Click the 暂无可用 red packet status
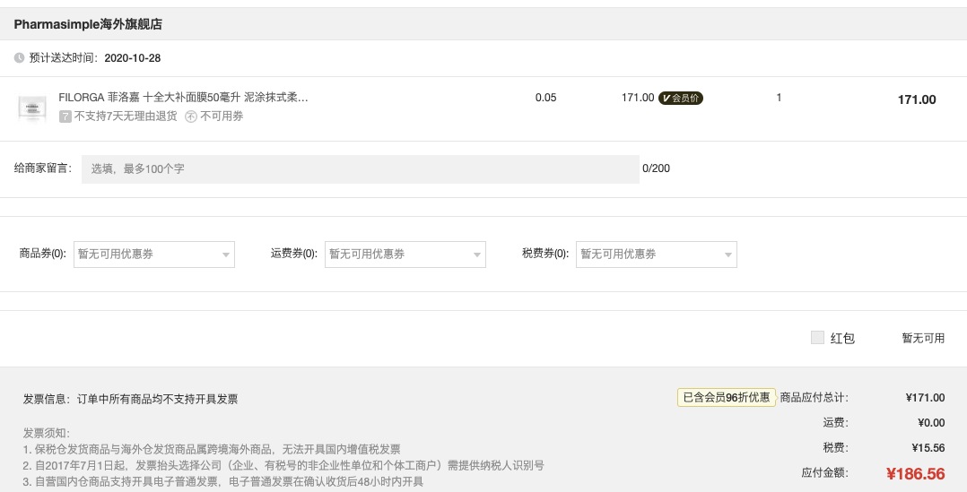The image size is (967, 492). [923, 338]
